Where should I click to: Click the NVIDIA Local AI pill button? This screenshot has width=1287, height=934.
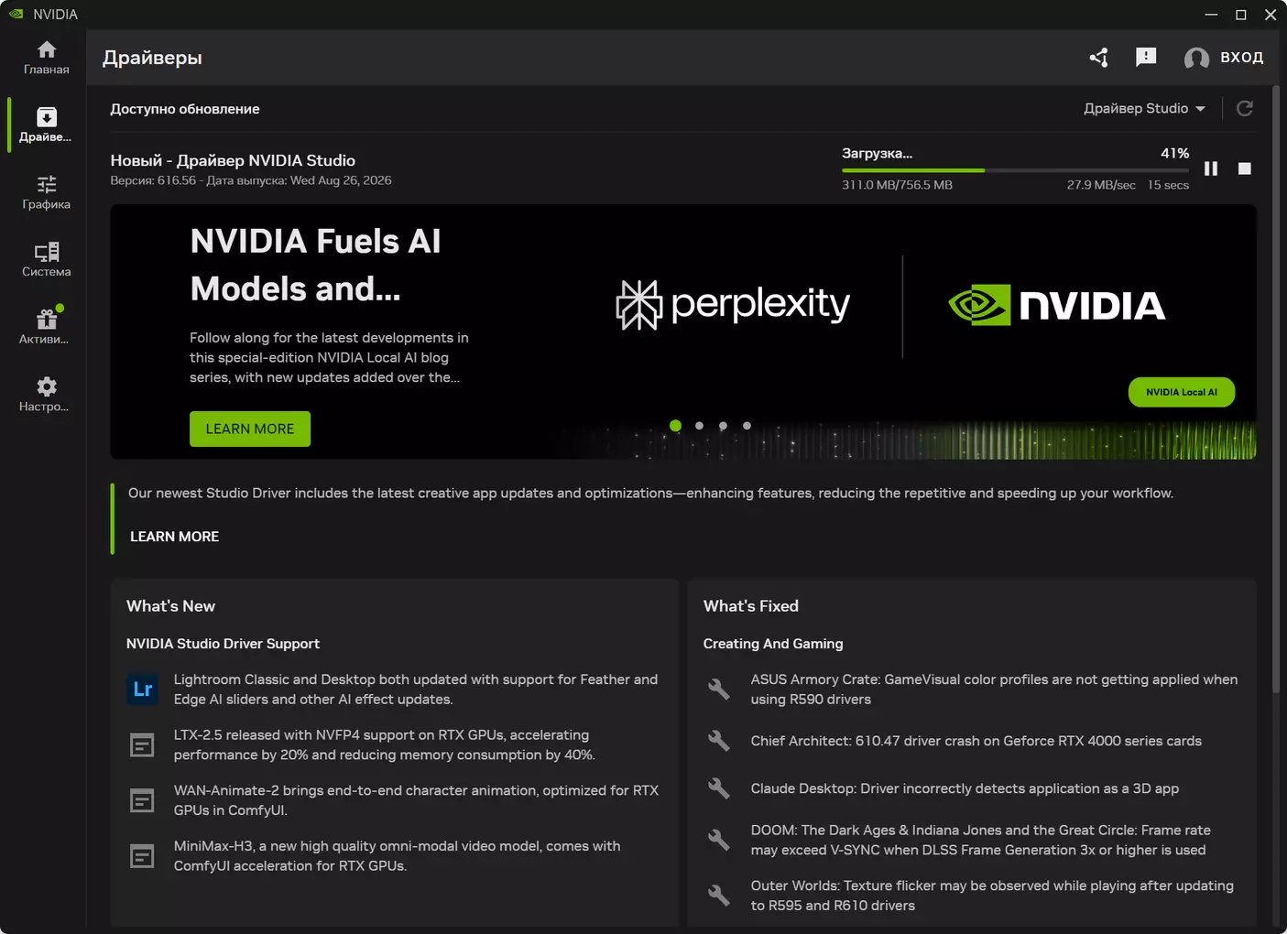tap(1182, 392)
